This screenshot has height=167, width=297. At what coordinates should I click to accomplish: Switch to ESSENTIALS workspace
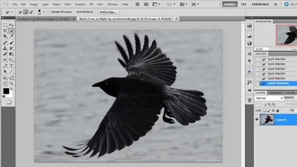(x=260, y=4)
